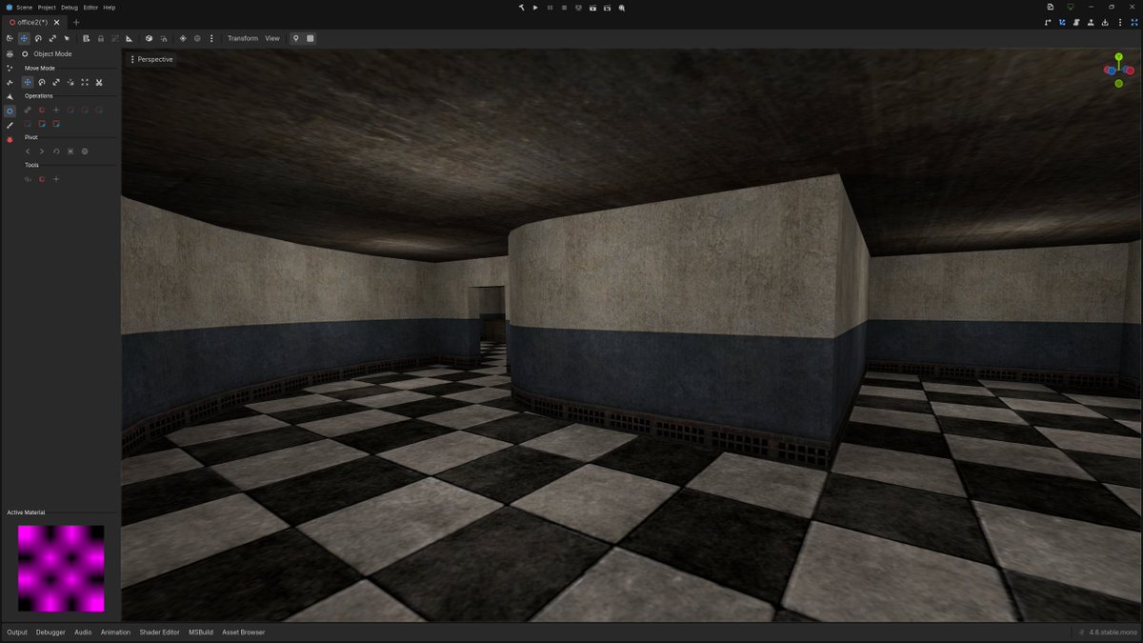Toggle the group selected nodes icon
1143x643 pixels.
pos(115,38)
